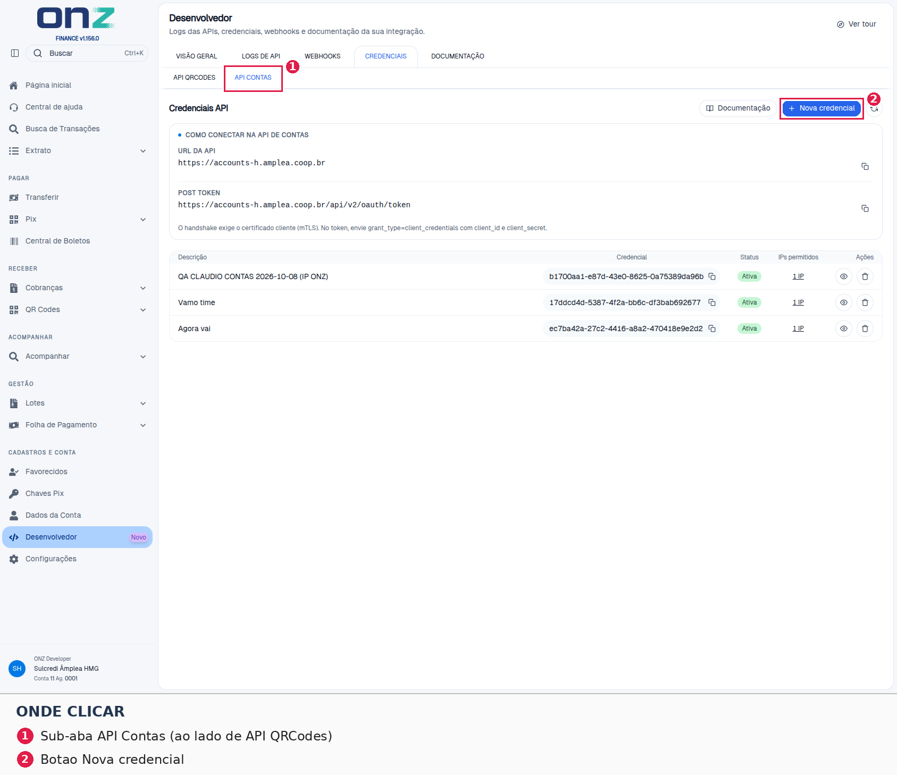The width and height of the screenshot is (897, 775).
Task: Switch to the Visão Geral tab
Action: coord(197,56)
